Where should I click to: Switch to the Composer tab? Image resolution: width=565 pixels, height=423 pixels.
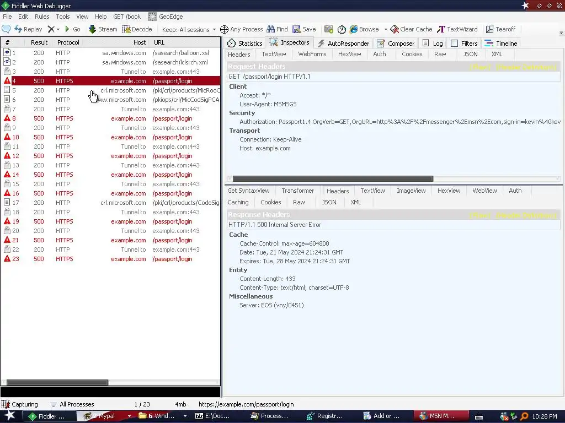pos(395,43)
